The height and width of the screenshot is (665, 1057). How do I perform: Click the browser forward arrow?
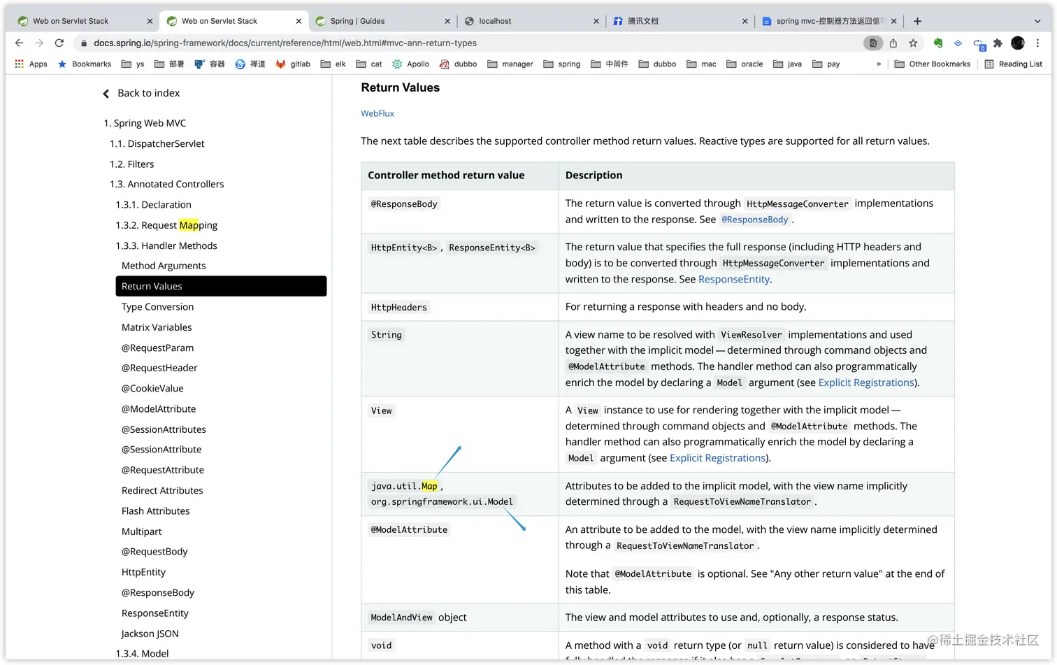point(39,43)
